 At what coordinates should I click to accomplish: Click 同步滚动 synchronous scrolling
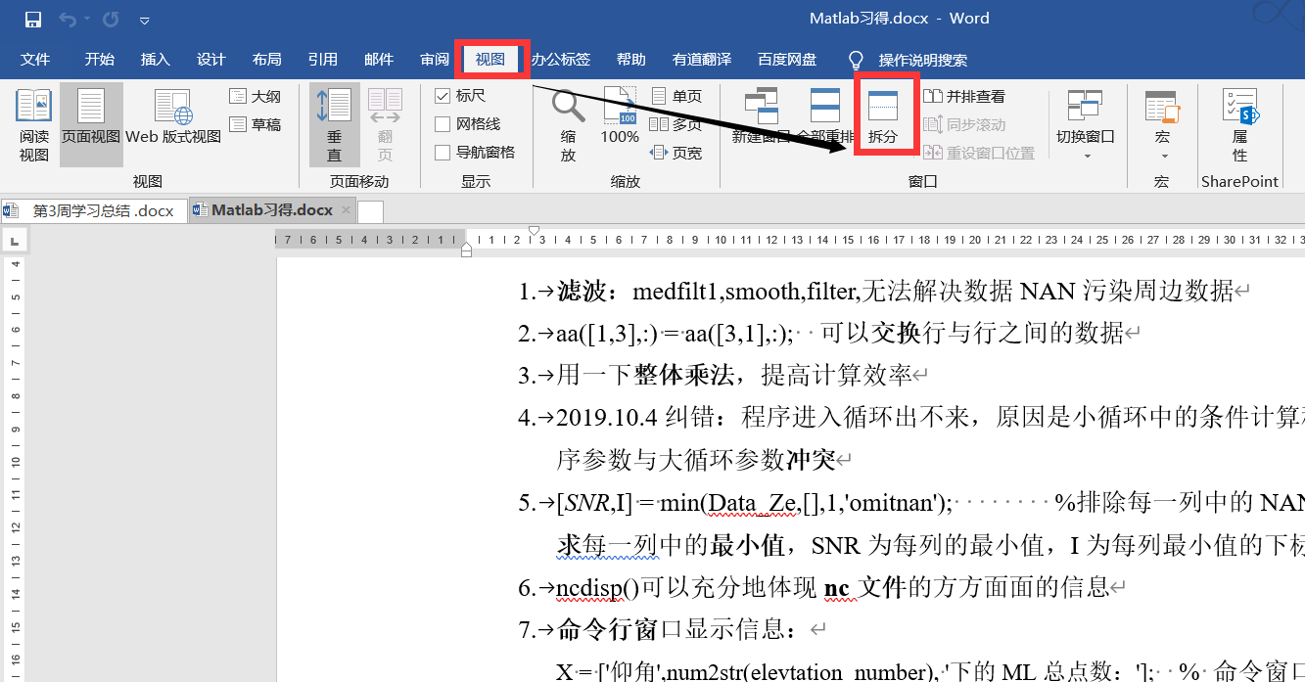click(965, 124)
